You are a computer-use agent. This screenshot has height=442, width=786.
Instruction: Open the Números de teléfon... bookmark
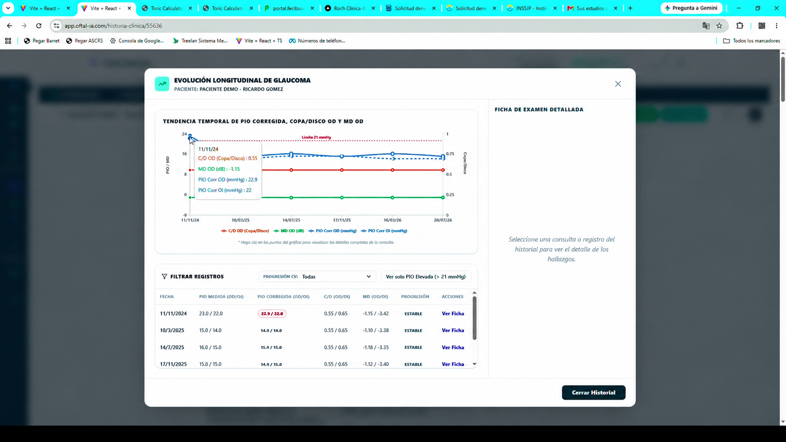[317, 41]
